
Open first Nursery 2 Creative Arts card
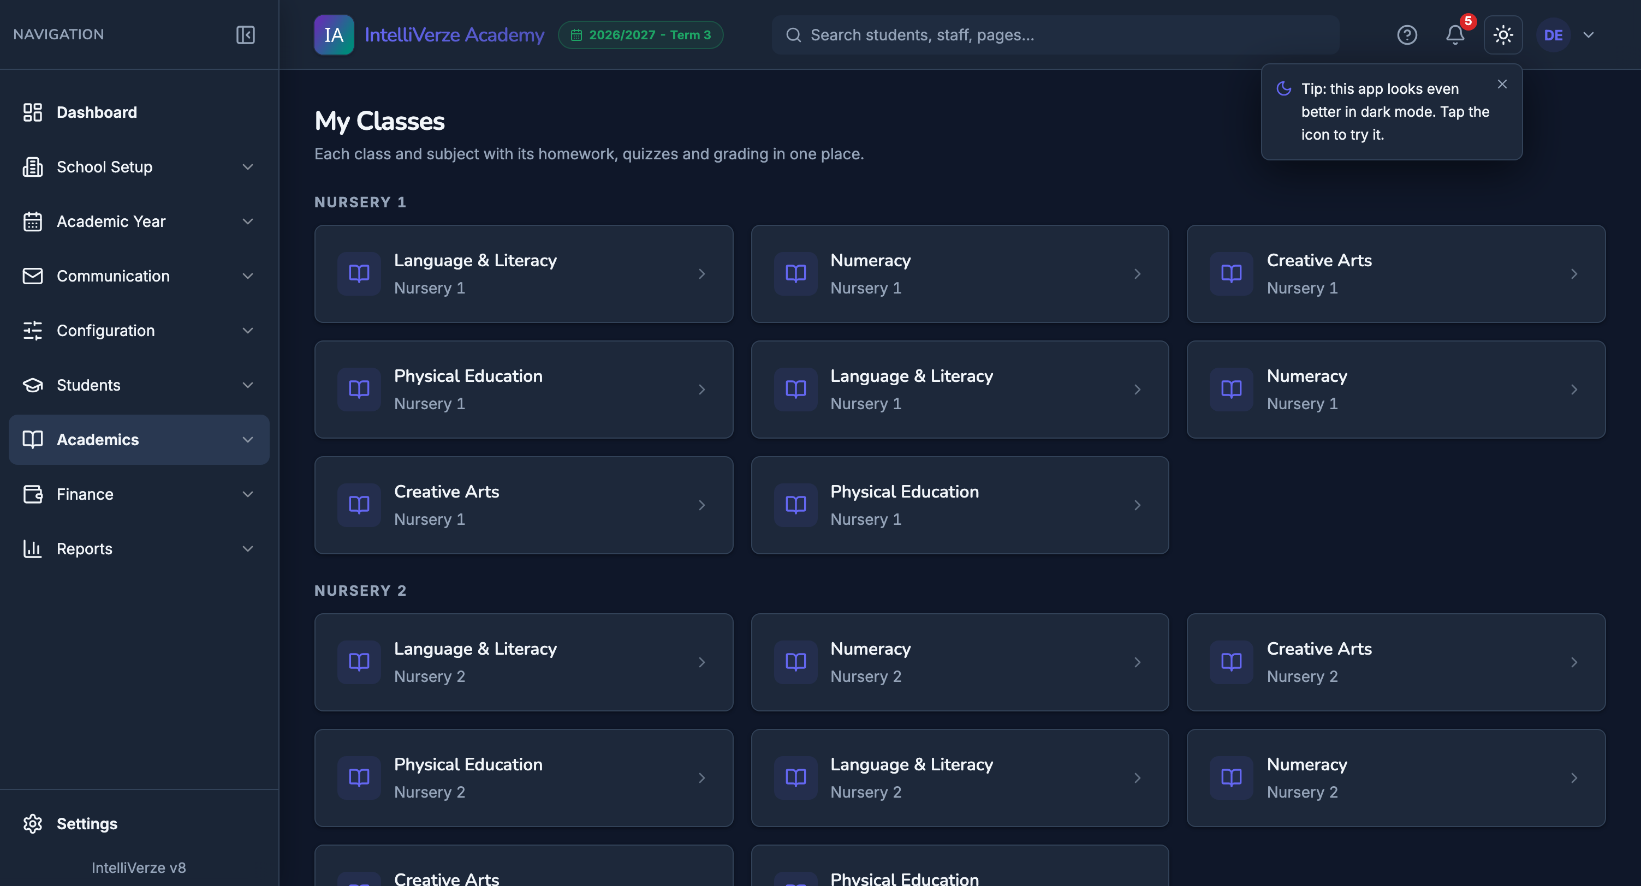point(1396,662)
